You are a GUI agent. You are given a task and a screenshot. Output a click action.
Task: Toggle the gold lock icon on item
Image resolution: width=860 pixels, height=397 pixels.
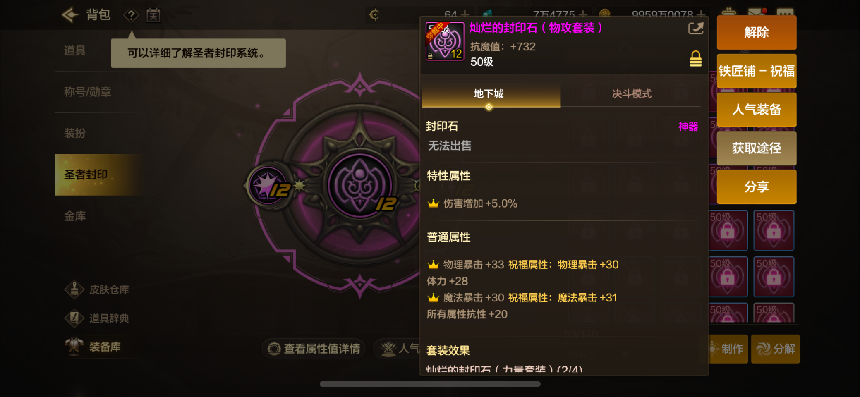click(695, 59)
